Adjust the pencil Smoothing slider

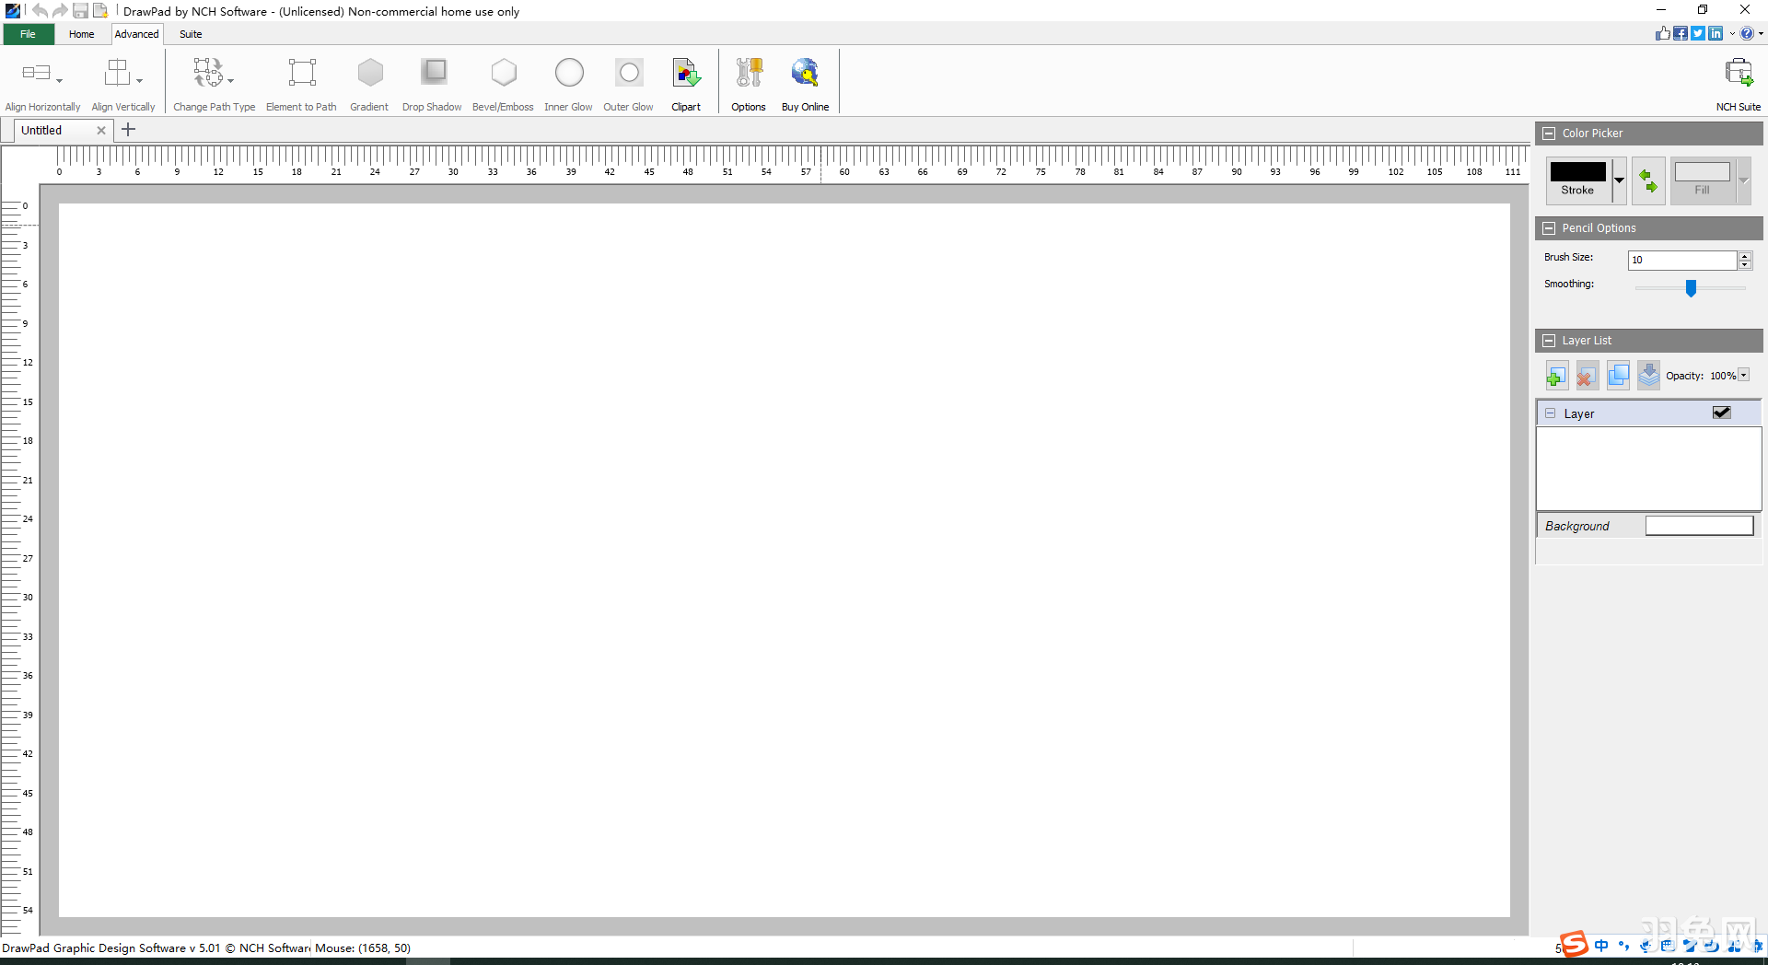(1691, 288)
